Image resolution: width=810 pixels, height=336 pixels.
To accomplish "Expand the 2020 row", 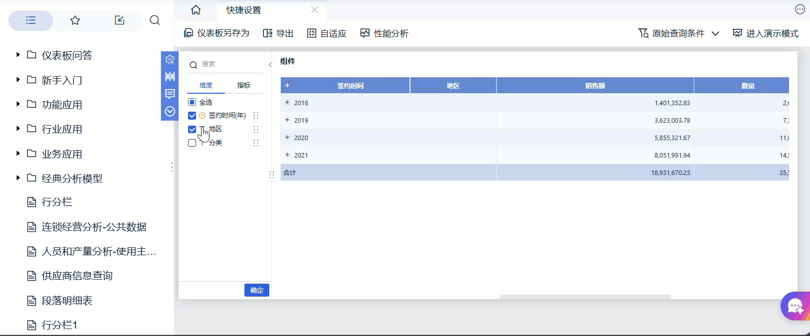I will (x=287, y=138).
